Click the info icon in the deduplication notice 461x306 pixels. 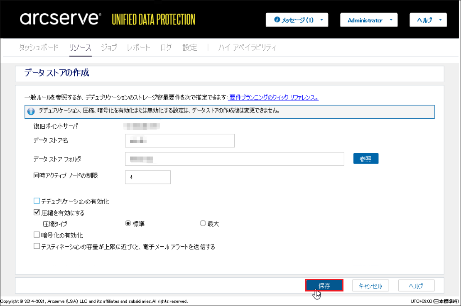31,111
